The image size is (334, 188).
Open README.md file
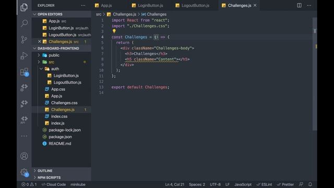[62, 144]
